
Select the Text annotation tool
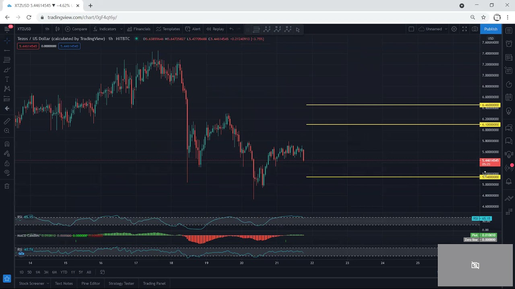coord(7,79)
